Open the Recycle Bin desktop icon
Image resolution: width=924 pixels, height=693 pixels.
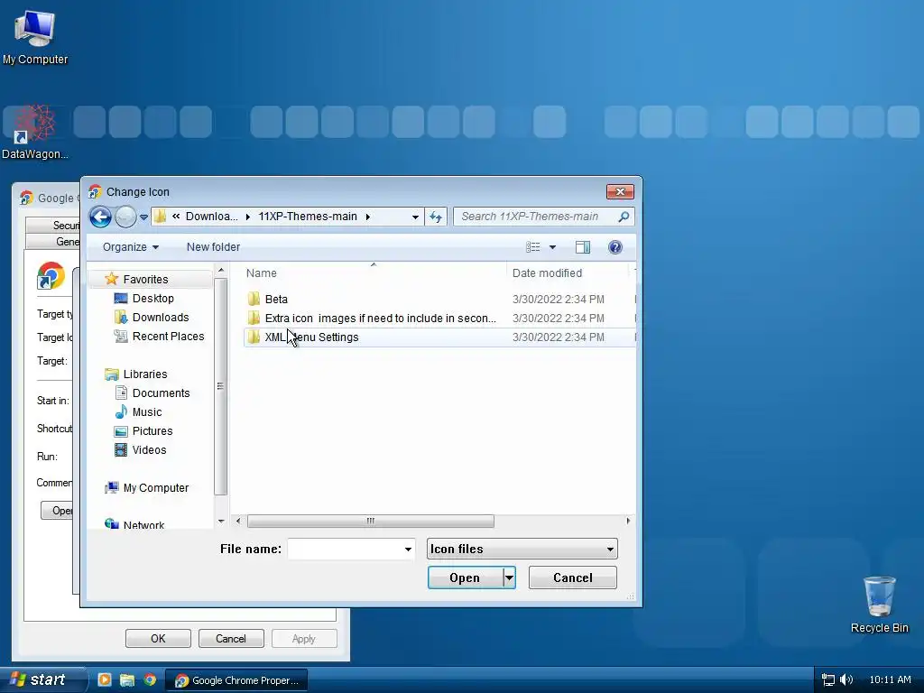[x=879, y=605]
